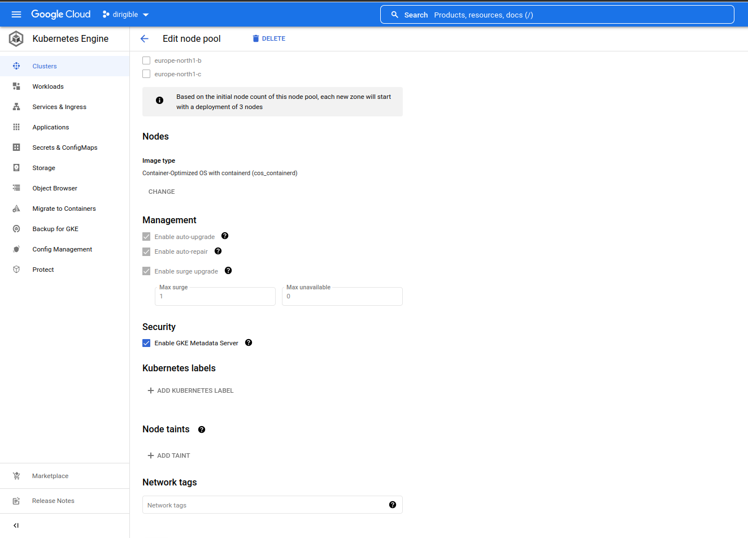Click the Kubernetes Engine hexagon logo
The width and height of the screenshot is (748, 538).
click(x=16, y=38)
